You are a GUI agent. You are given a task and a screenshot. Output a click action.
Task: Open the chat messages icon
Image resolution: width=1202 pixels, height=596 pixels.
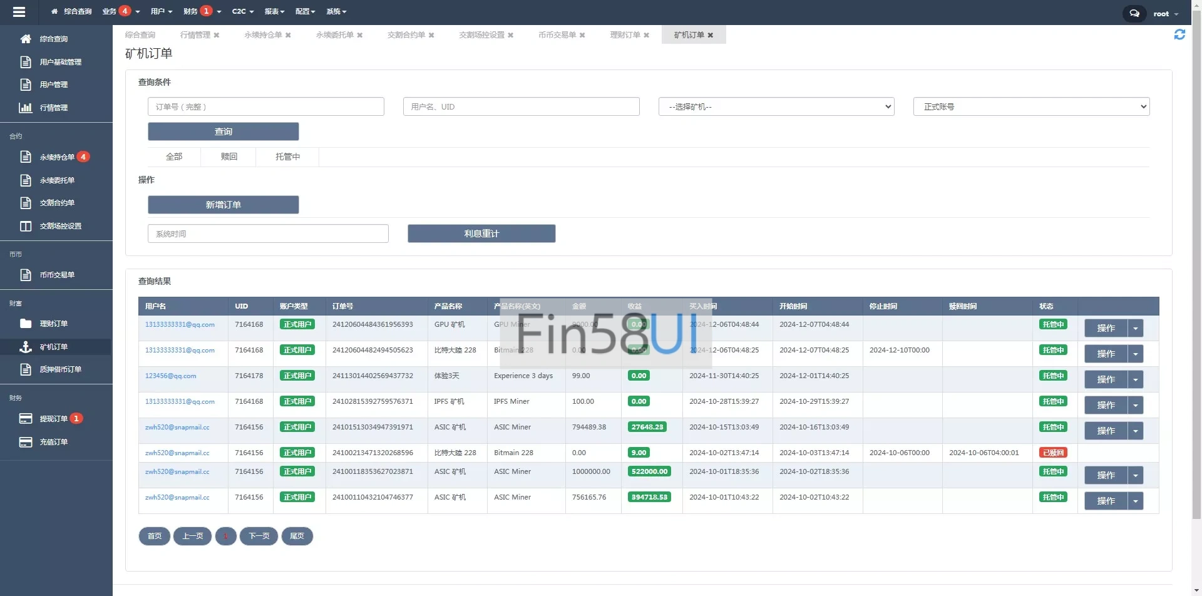[x=1134, y=13]
